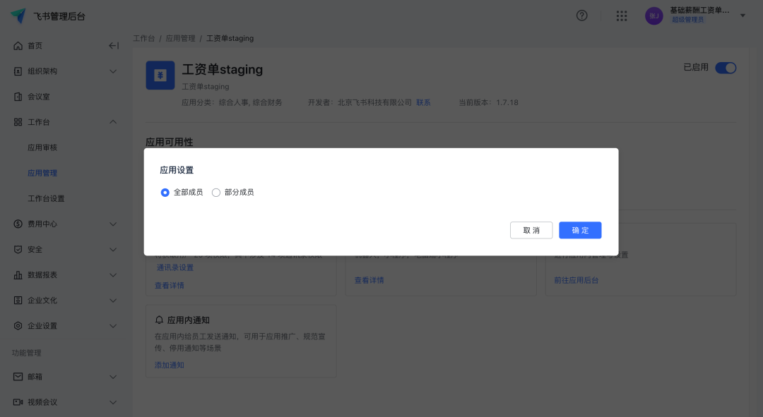Expand the 企业文化 chevron

click(x=113, y=301)
